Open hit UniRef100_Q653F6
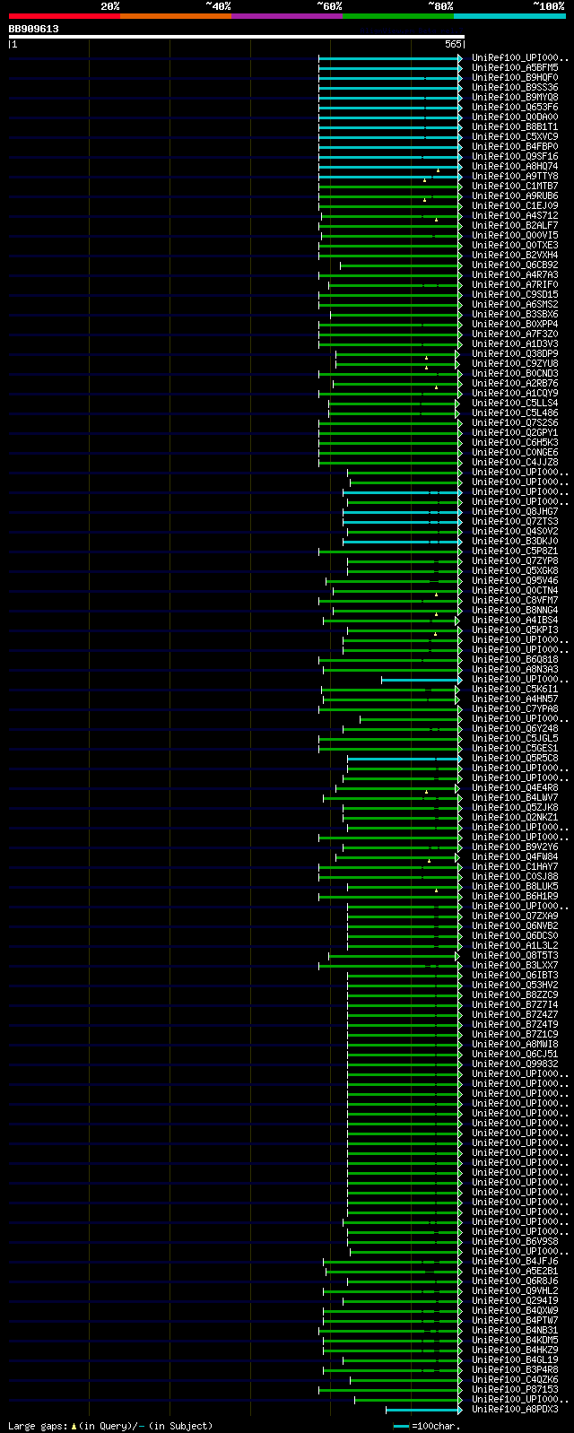The width and height of the screenshot is (574, 1433). pyautogui.click(x=515, y=108)
